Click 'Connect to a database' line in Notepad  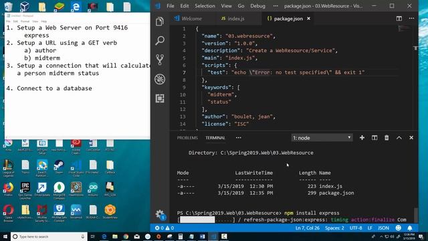coord(54,88)
